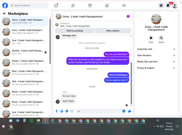Focus the Search Facebook field
The image size is (182, 135).
pyautogui.click(x=29, y=5)
